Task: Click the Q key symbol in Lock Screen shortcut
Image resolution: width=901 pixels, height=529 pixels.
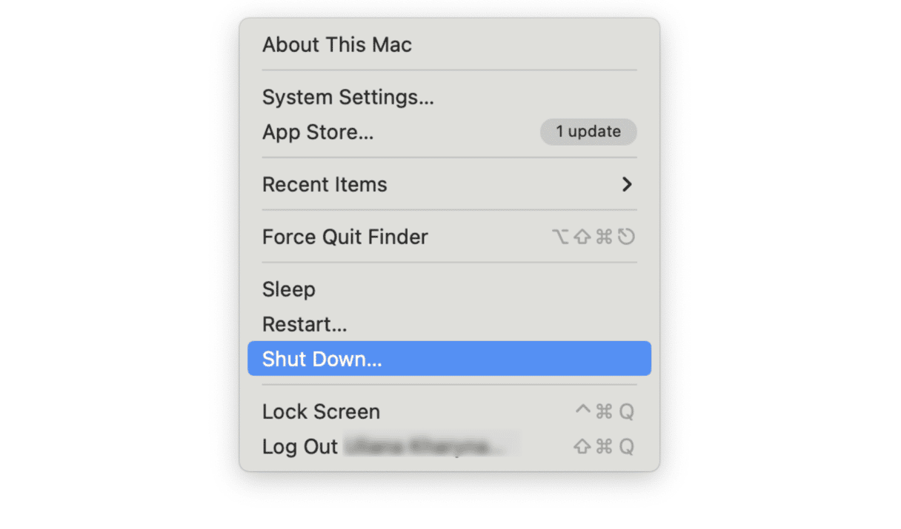Action: 626,411
